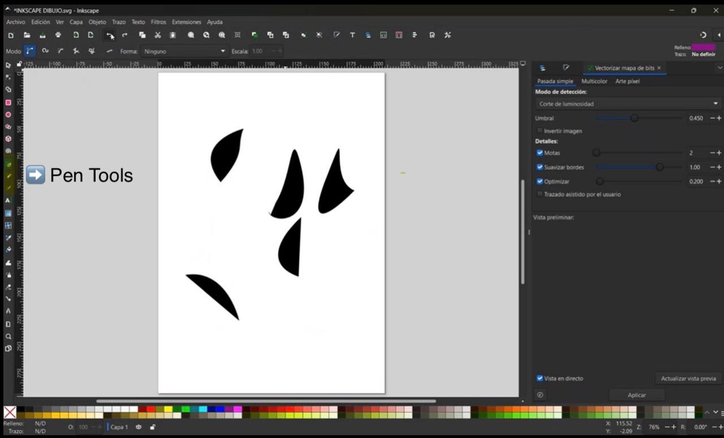Open the Objeto menu
The width and height of the screenshot is (724, 438).
[x=97, y=22]
